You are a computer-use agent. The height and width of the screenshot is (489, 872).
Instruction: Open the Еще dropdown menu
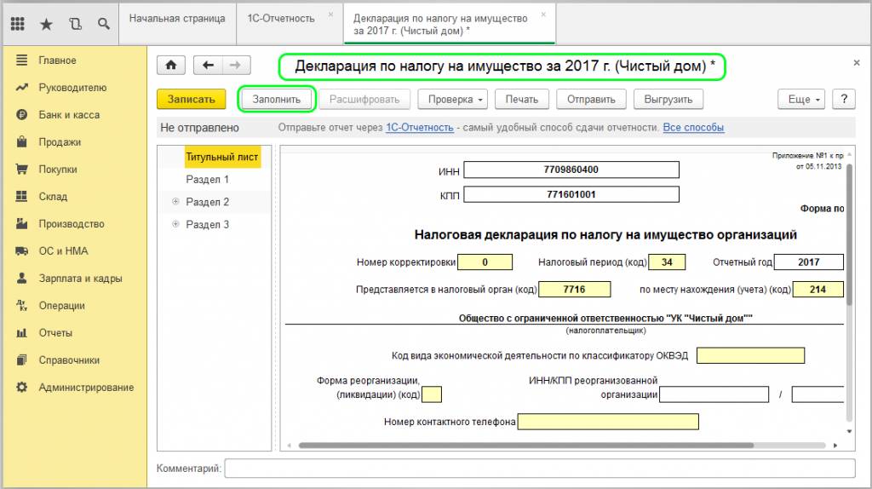click(x=800, y=99)
